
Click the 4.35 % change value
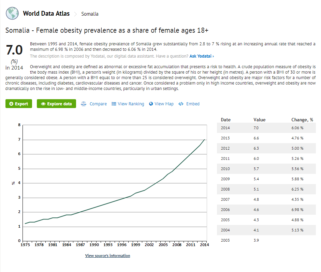(x=297, y=199)
